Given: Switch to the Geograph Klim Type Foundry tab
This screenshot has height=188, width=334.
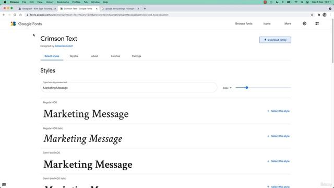Looking at the screenshot, I should click(x=37, y=9).
